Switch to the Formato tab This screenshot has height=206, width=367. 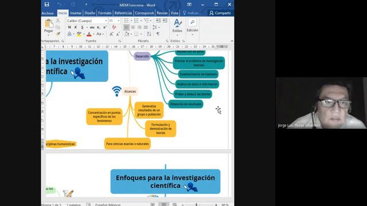104,13
